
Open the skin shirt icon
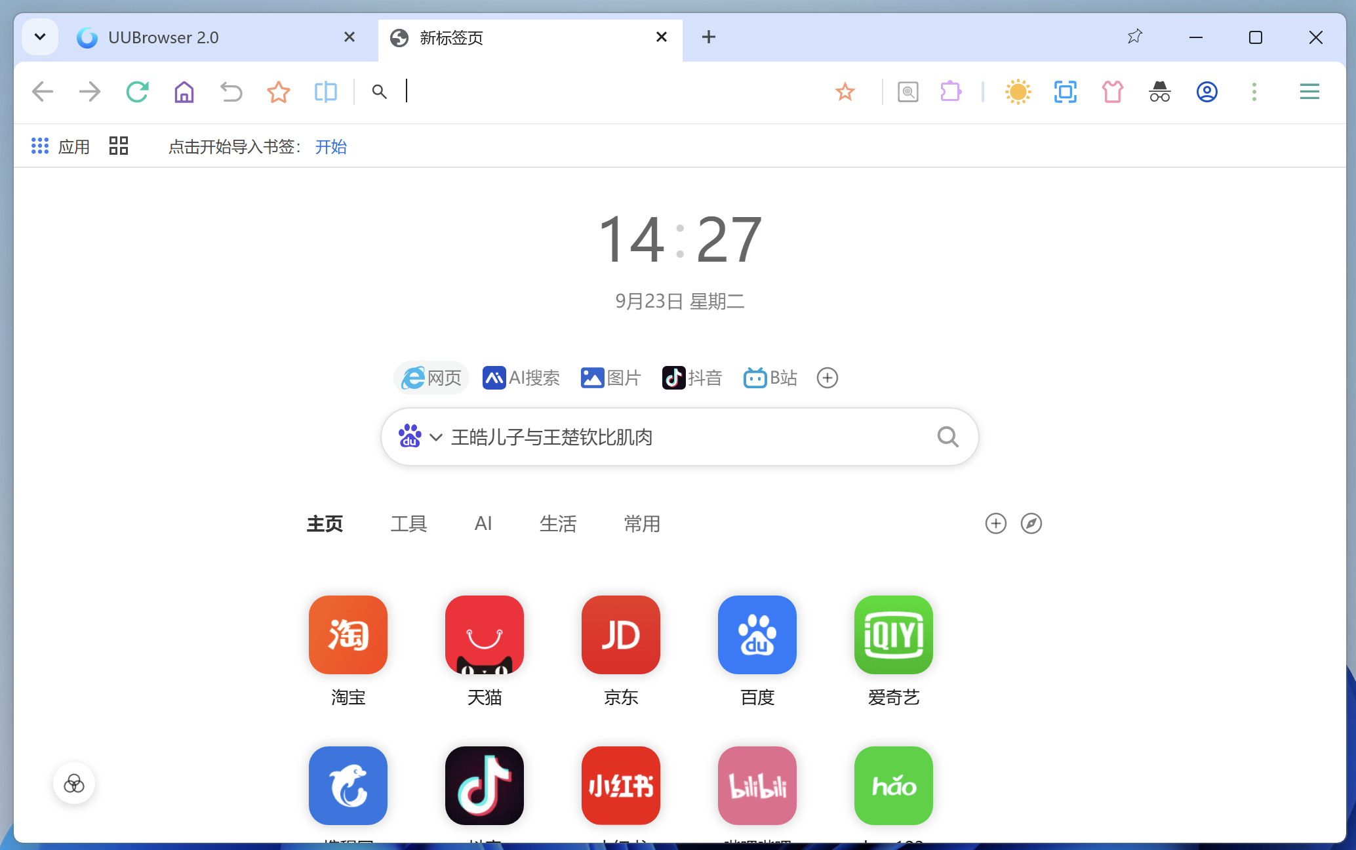[x=1112, y=92]
